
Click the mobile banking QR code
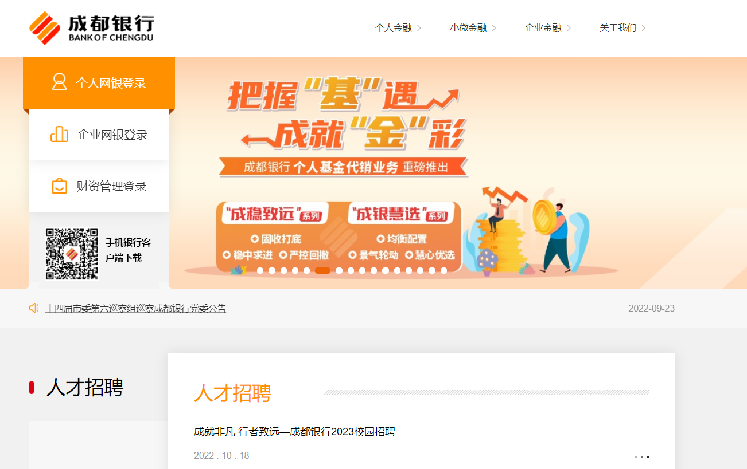72,254
